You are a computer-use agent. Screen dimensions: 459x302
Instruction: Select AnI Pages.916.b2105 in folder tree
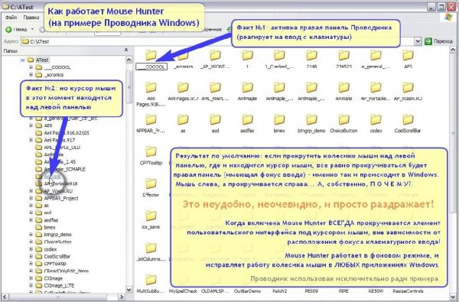click(x=67, y=133)
